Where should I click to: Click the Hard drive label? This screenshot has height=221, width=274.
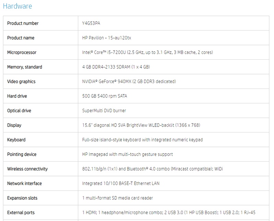click(x=17, y=96)
